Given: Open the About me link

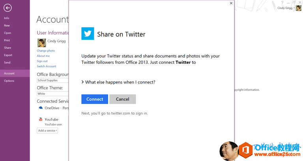Looking at the screenshot, I should pos(43,56).
